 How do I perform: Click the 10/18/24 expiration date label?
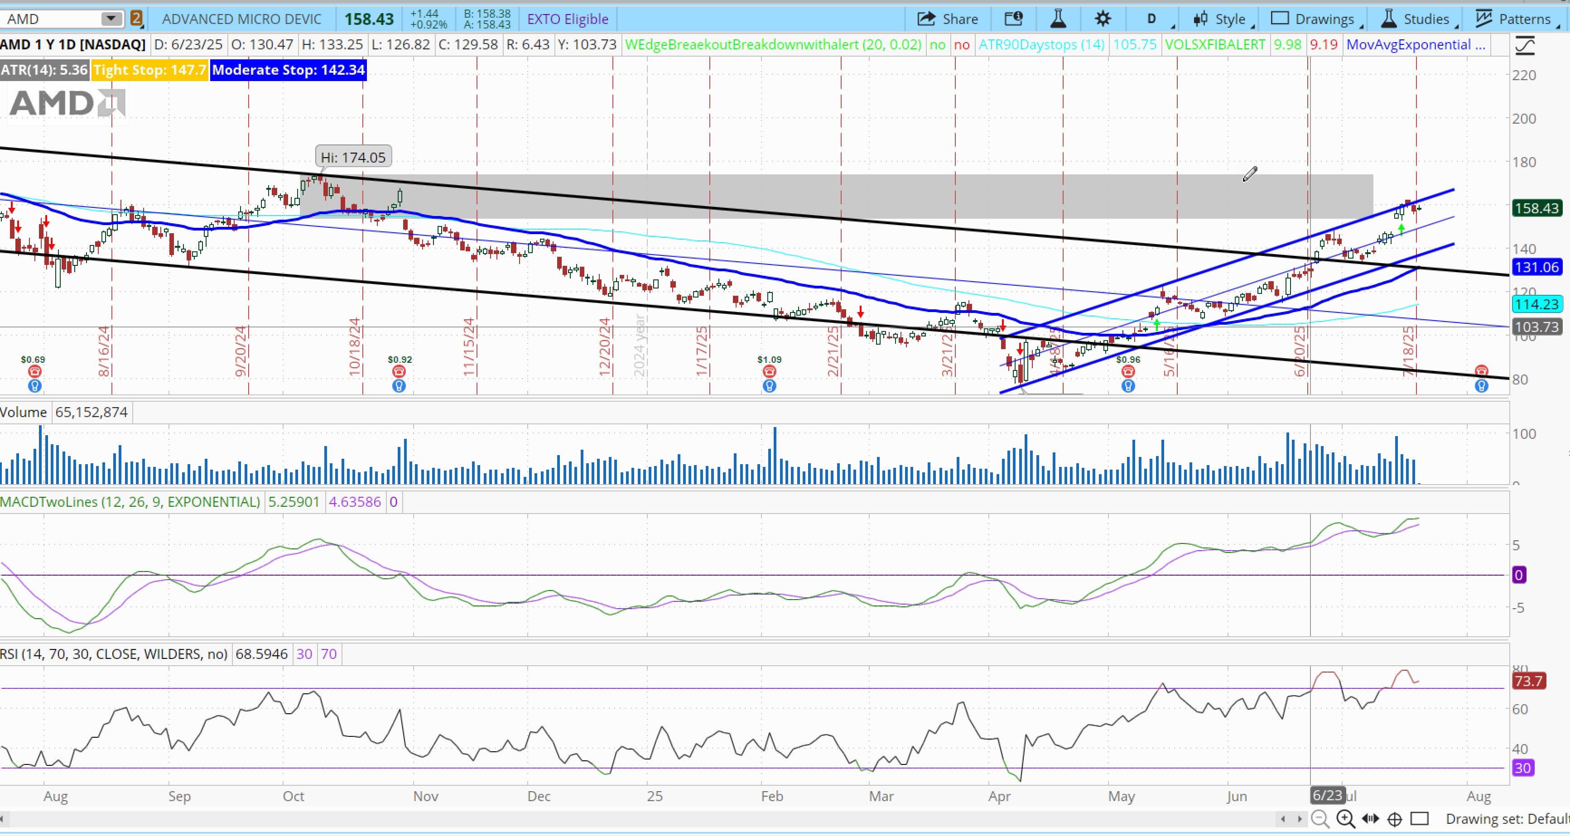[x=355, y=347]
